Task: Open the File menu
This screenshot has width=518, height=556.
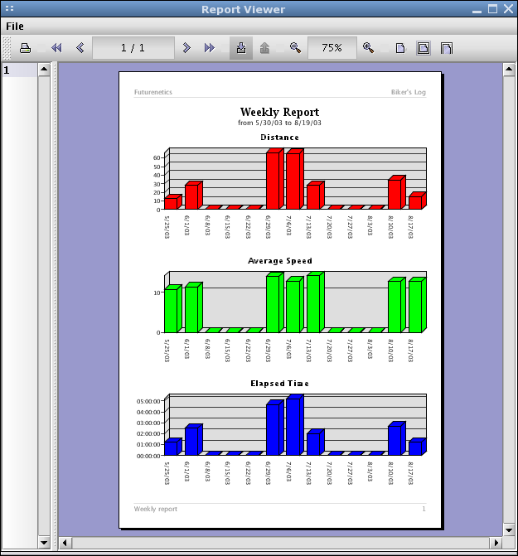Action: 15,27
